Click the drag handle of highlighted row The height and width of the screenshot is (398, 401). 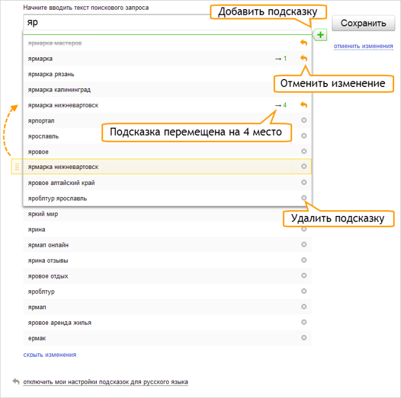click(x=17, y=167)
